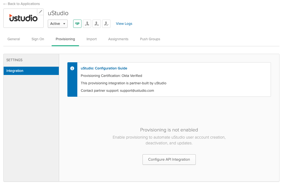Switch to the Sign On tab
Screen dimensions: 285x186
[38, 39]
